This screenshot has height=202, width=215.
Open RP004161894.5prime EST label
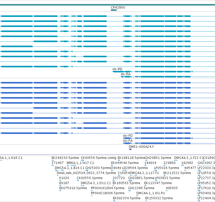108,188
